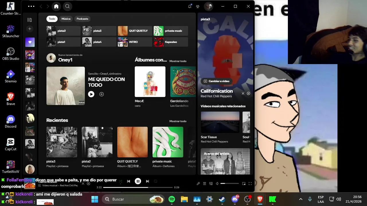Image resolution: width=367 pixels, height=206 pixels.
Task: Toggle shuffle playback
Action: point(120,181)
